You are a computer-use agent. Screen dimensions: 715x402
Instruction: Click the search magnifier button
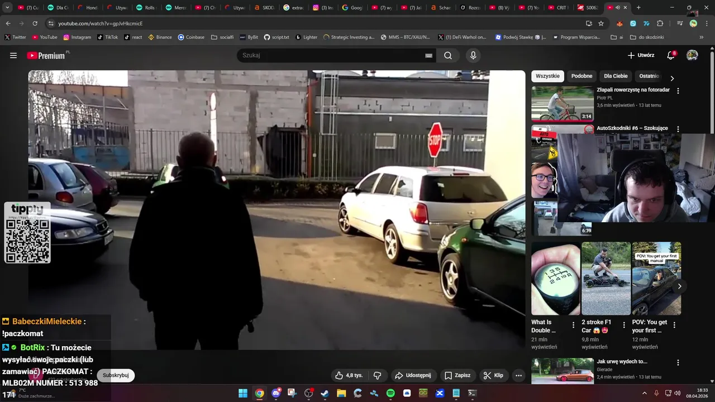pos(448,55)
